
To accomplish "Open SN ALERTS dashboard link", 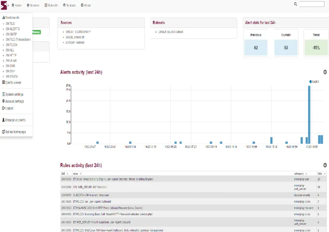I will [12, 29].
